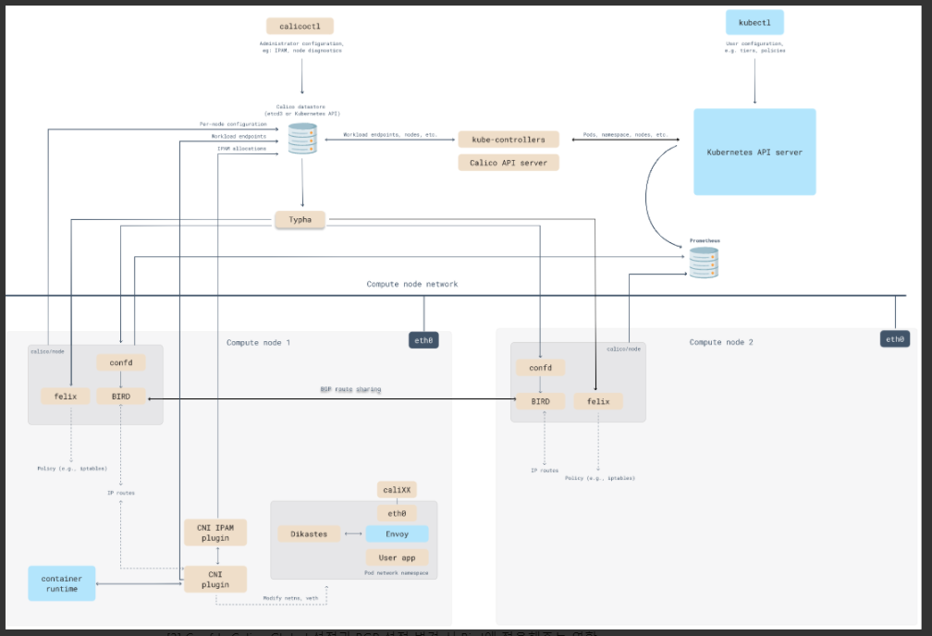Click the 'Compute node network' label

pos(412,284)
